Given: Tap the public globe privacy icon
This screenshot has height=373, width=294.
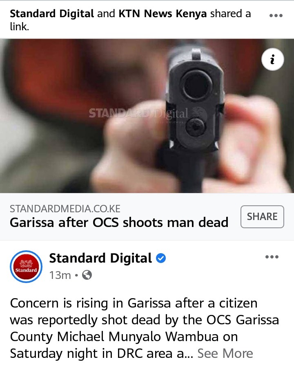Looking at the screenshot, I should [87, 275].
